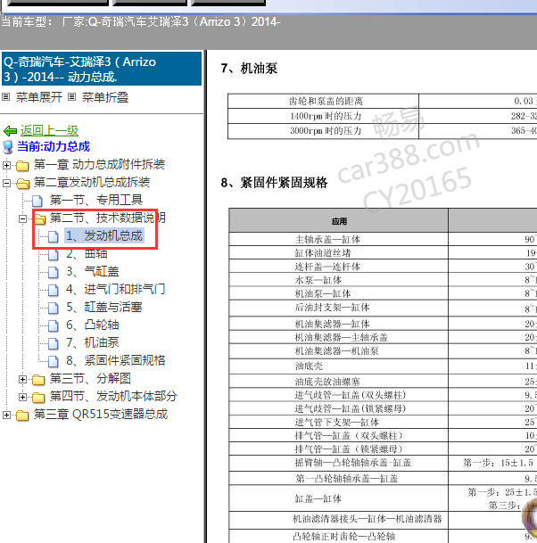Collapse 第二章发动机总成拆装 node

(x=6, y=183)
